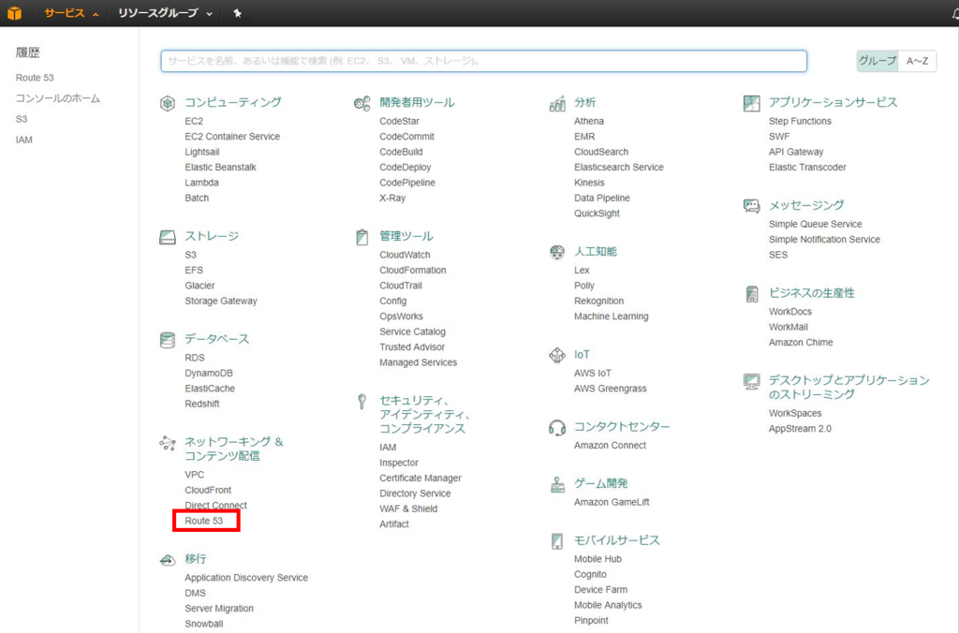Open the Lambda service
The height and width of the screenshot is (633, 959).
click(202, 183)
